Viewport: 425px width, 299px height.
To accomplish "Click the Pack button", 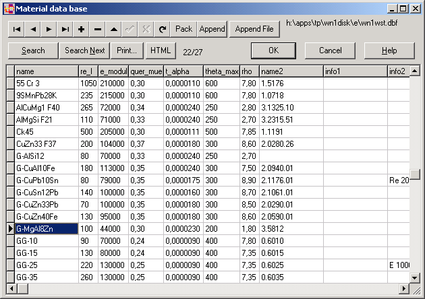I will point(183,29).
